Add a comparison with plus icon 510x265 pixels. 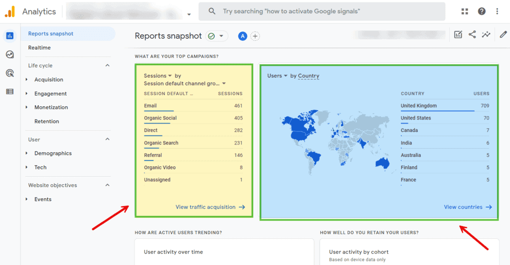255,36
